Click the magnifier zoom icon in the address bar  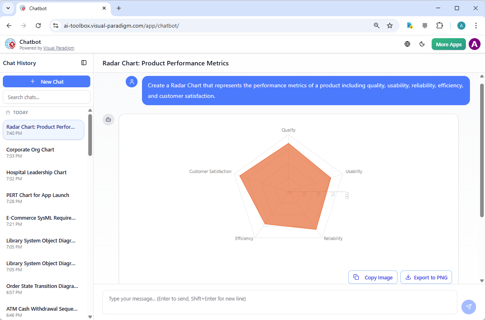click(x=376, y=25)
